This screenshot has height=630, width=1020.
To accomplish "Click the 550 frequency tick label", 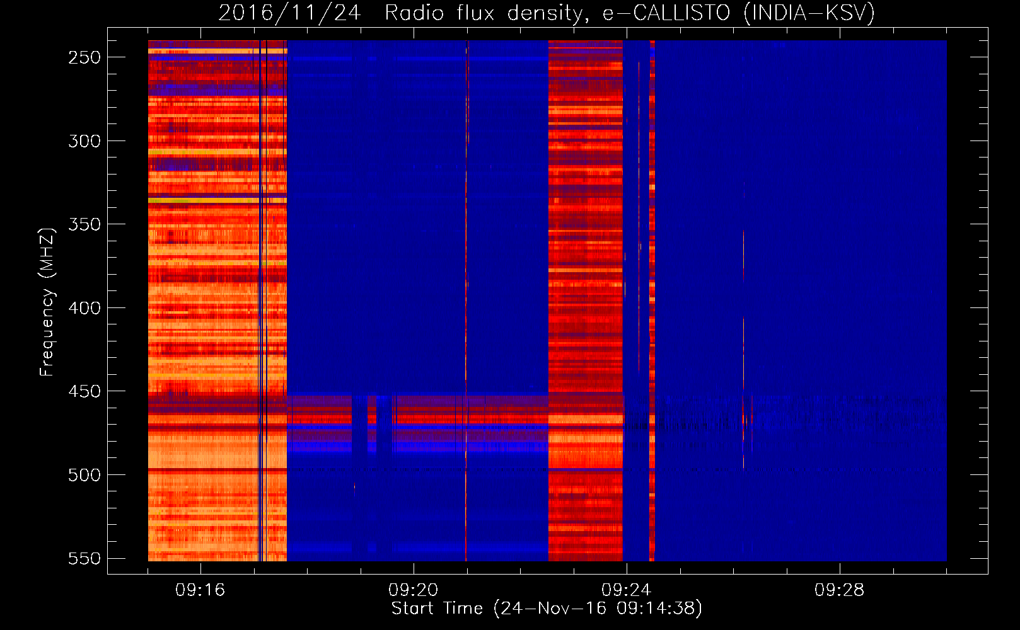I will click(84, 558).
